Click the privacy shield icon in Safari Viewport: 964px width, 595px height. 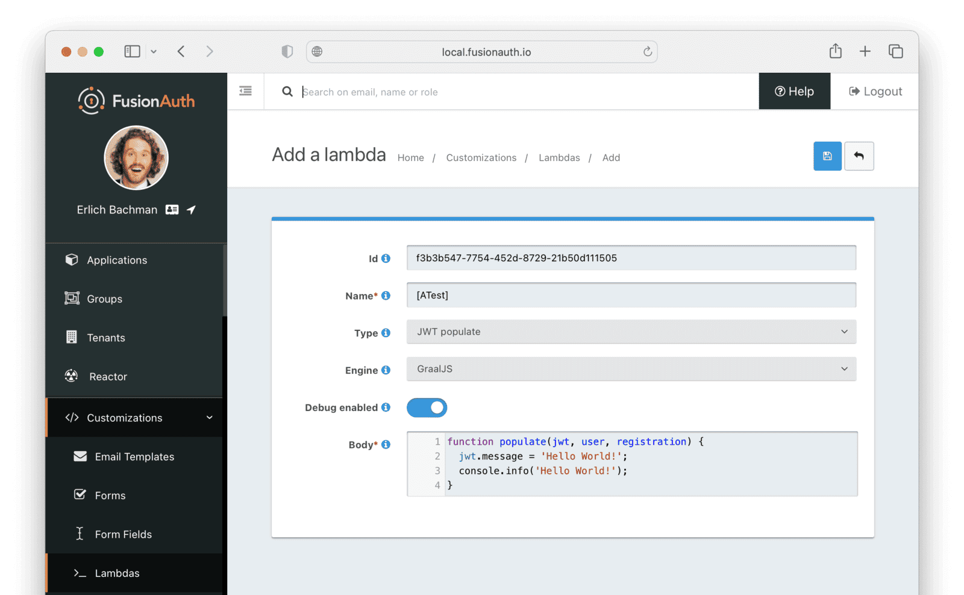click(287, 52)
